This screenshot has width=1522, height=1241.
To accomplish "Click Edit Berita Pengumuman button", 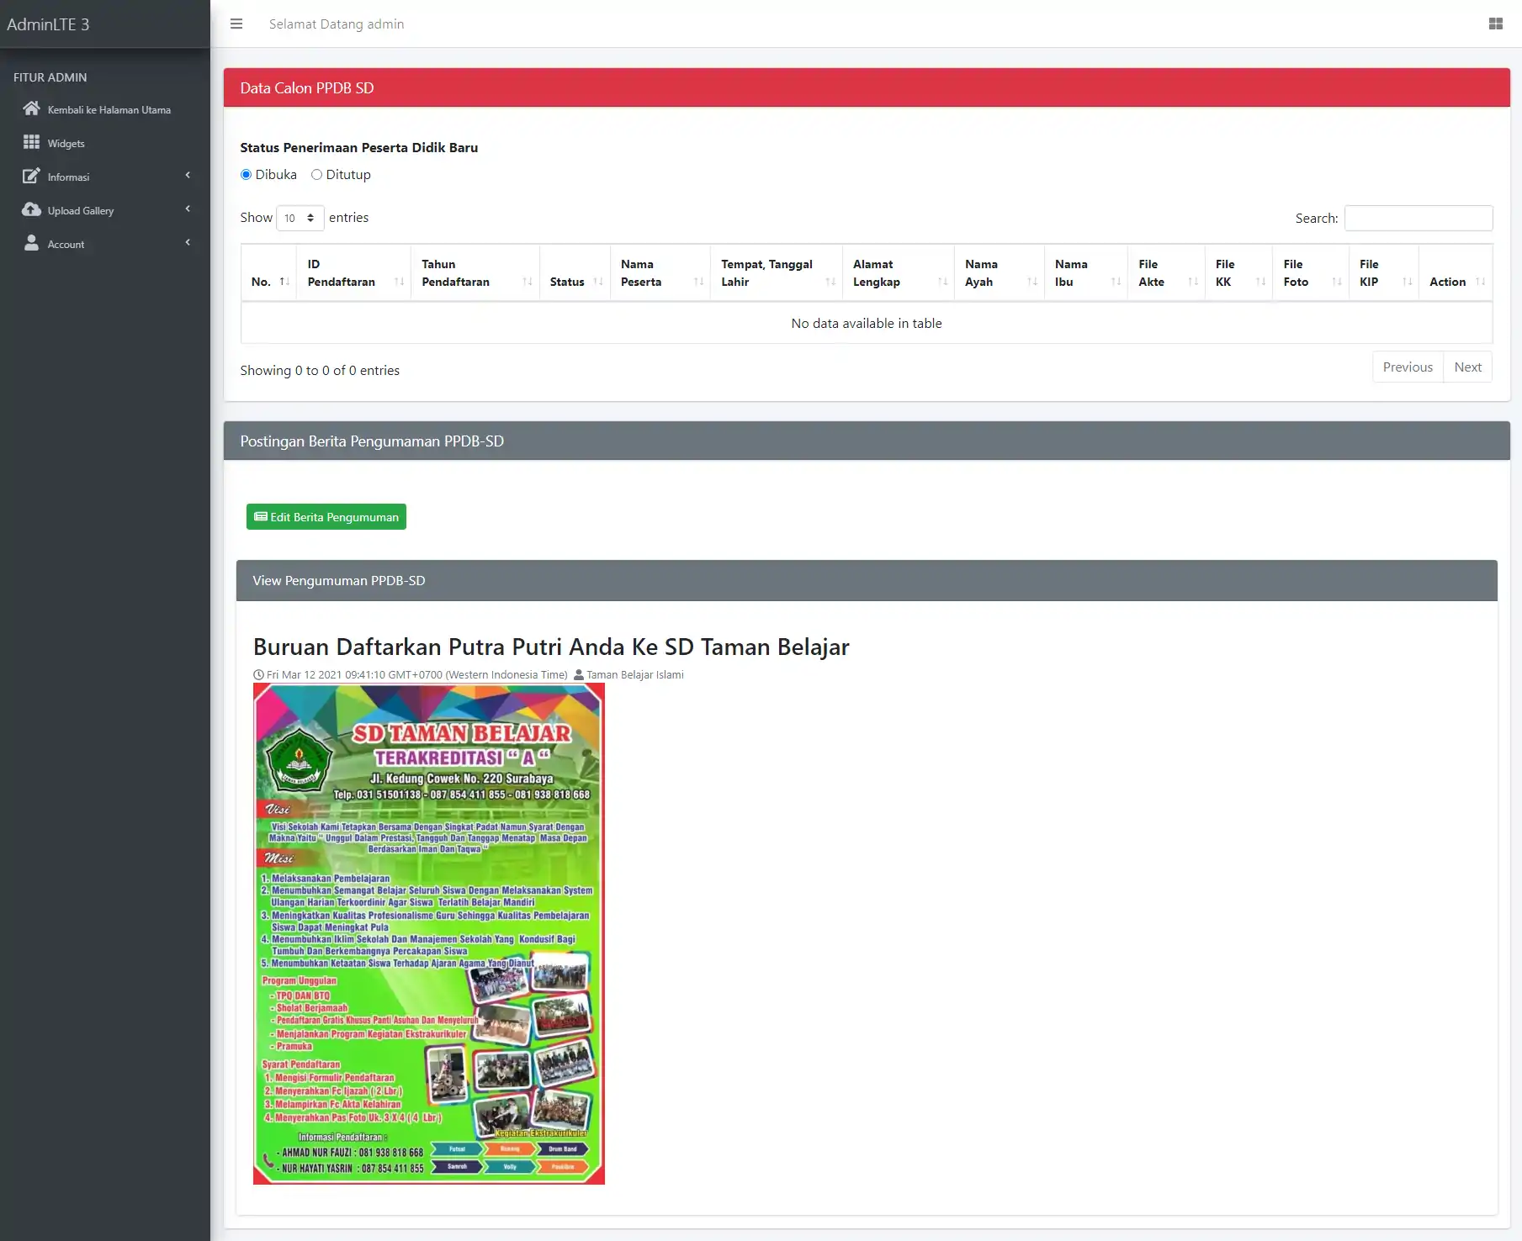I will [x=326, y=516].
